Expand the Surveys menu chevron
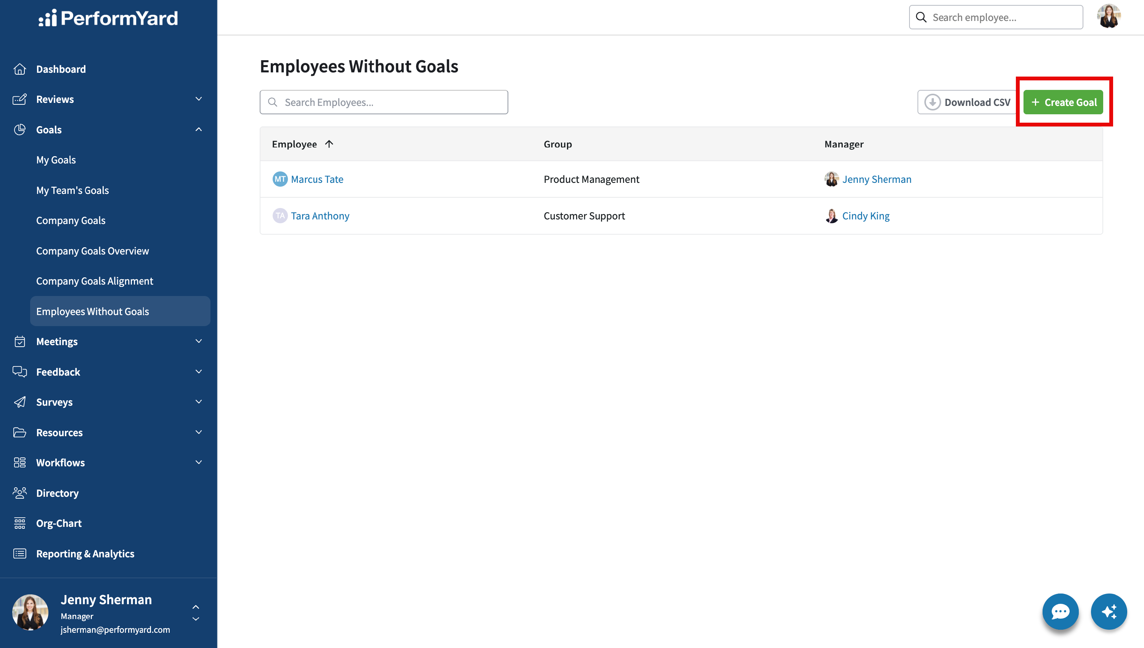Screen dimensions: 1144x648 (199, 402)
